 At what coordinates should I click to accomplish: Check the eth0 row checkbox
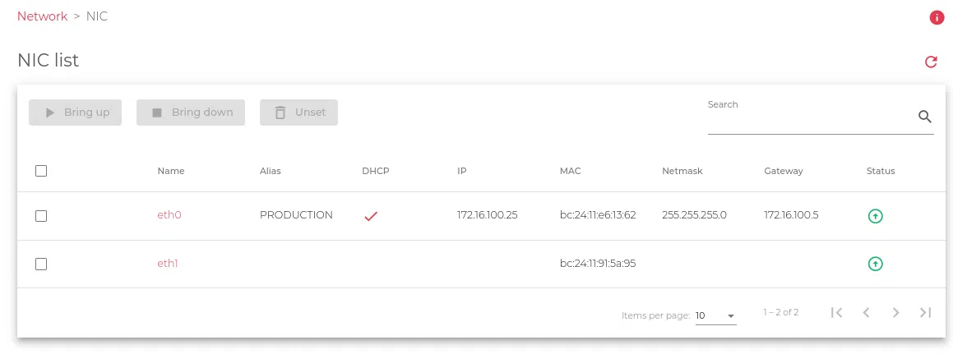pos(41,216)
